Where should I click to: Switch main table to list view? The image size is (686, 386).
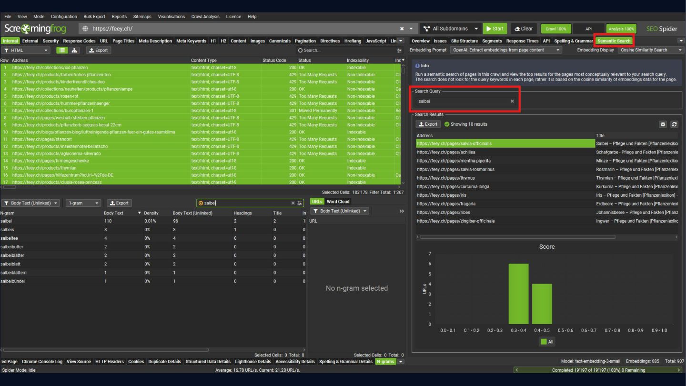62,51
